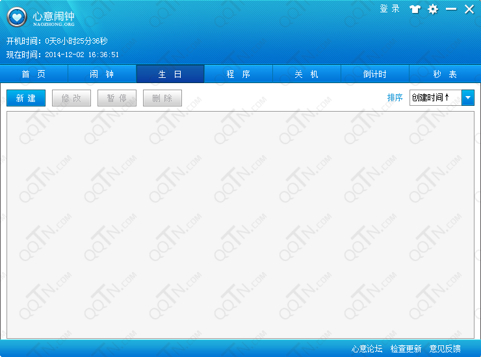Switch to the 首页 tab
This screenshot has height=357, width=481.
click(34, 74)
